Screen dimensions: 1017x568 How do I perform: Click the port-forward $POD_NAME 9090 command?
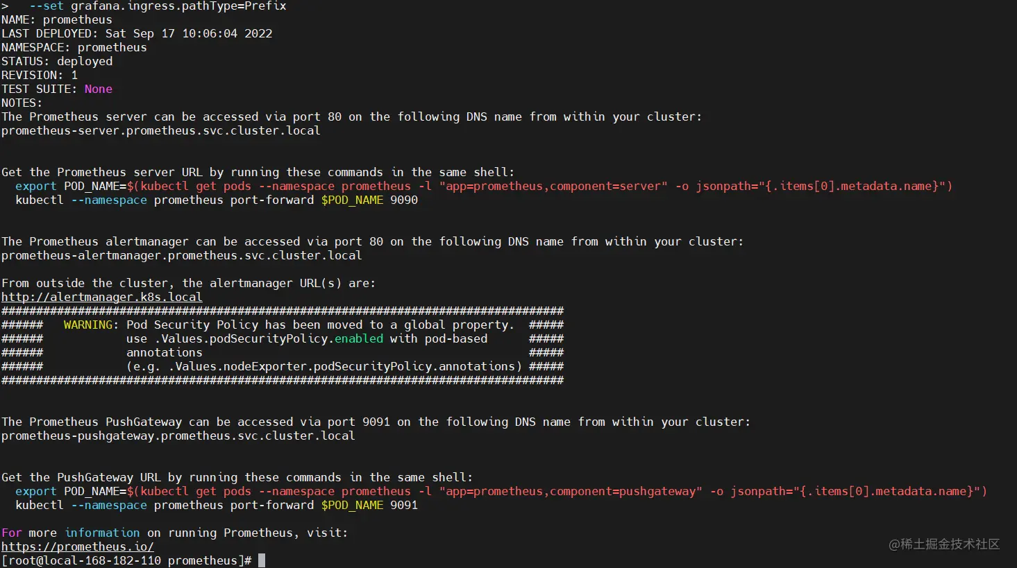tap(217, 200)
